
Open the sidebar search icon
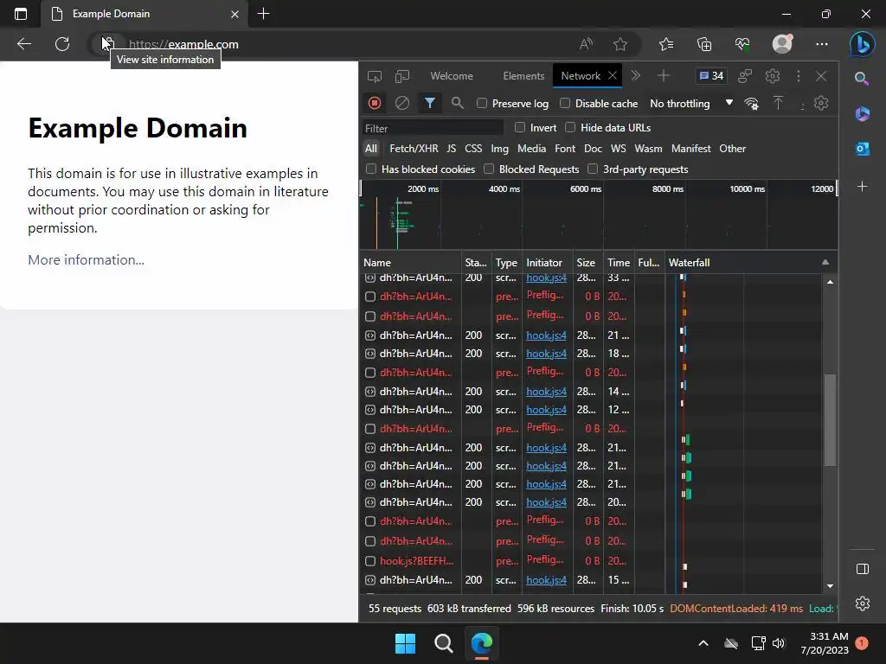click(862, 79)
